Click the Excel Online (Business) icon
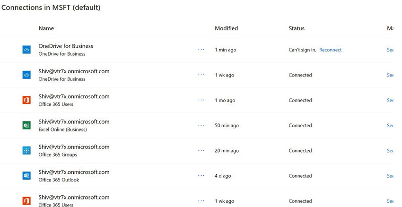Image resolution: width=402 pixels, height=207 pixels. click(x=26, y=125)
